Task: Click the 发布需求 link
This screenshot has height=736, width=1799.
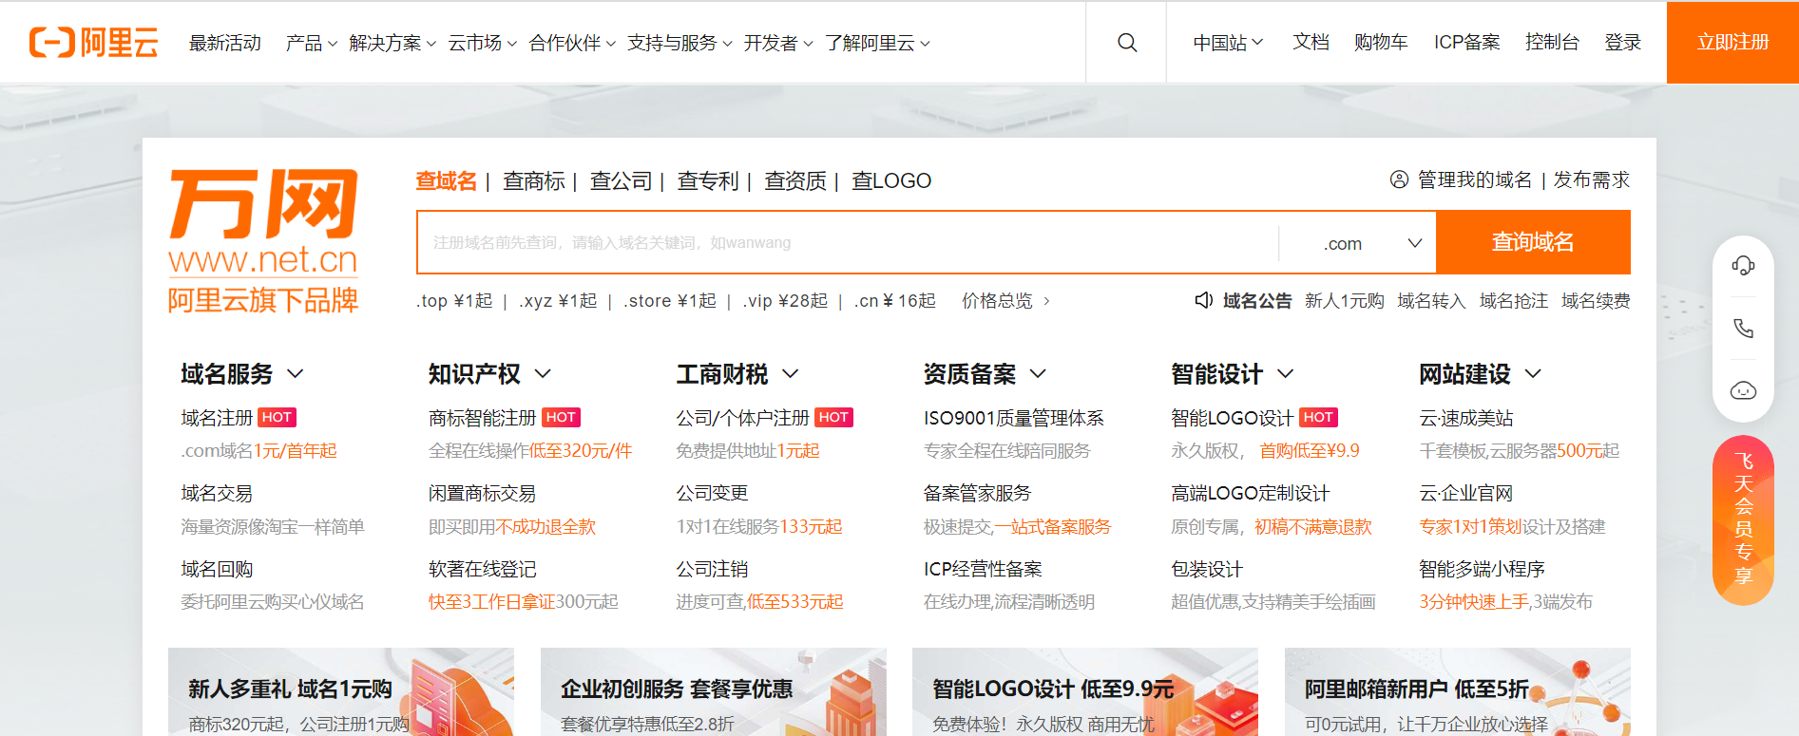Action: pos(1591,179)
